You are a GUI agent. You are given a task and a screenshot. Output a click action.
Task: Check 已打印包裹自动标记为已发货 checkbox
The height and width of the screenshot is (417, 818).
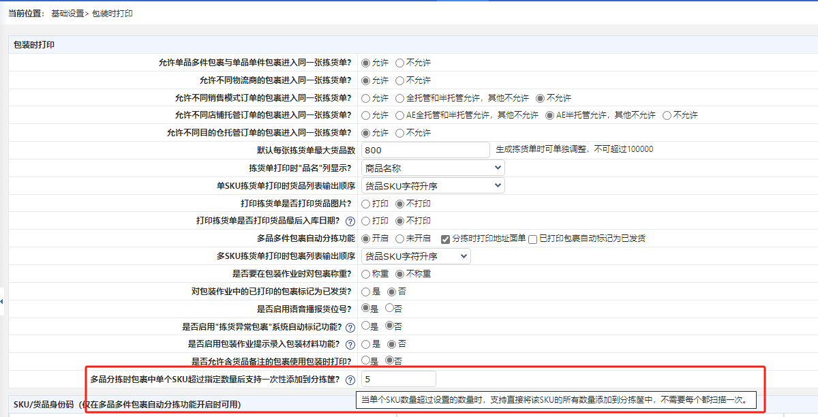(533, 238)
